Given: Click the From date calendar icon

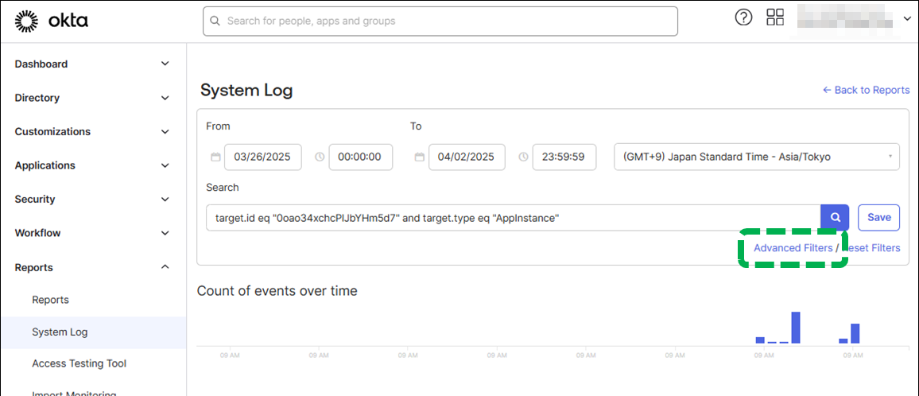Looking at the screenshot, I should coord(215,157).
